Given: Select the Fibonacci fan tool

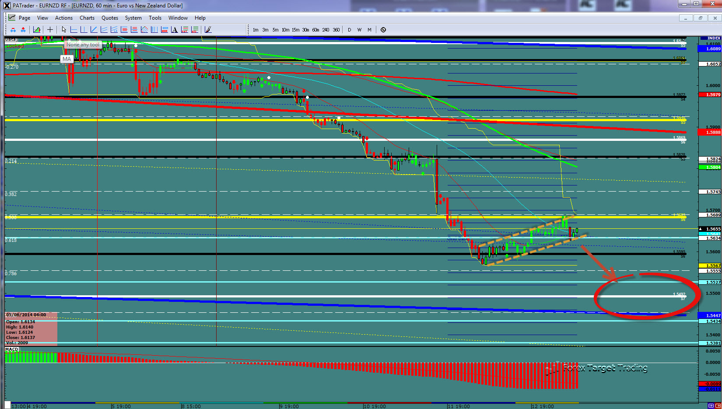Looking at the screenshot, I should (144, 30).
